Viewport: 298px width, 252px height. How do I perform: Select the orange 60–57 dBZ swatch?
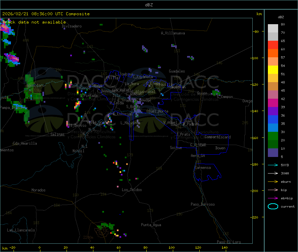pyautogui.click(x=273, y=53)
